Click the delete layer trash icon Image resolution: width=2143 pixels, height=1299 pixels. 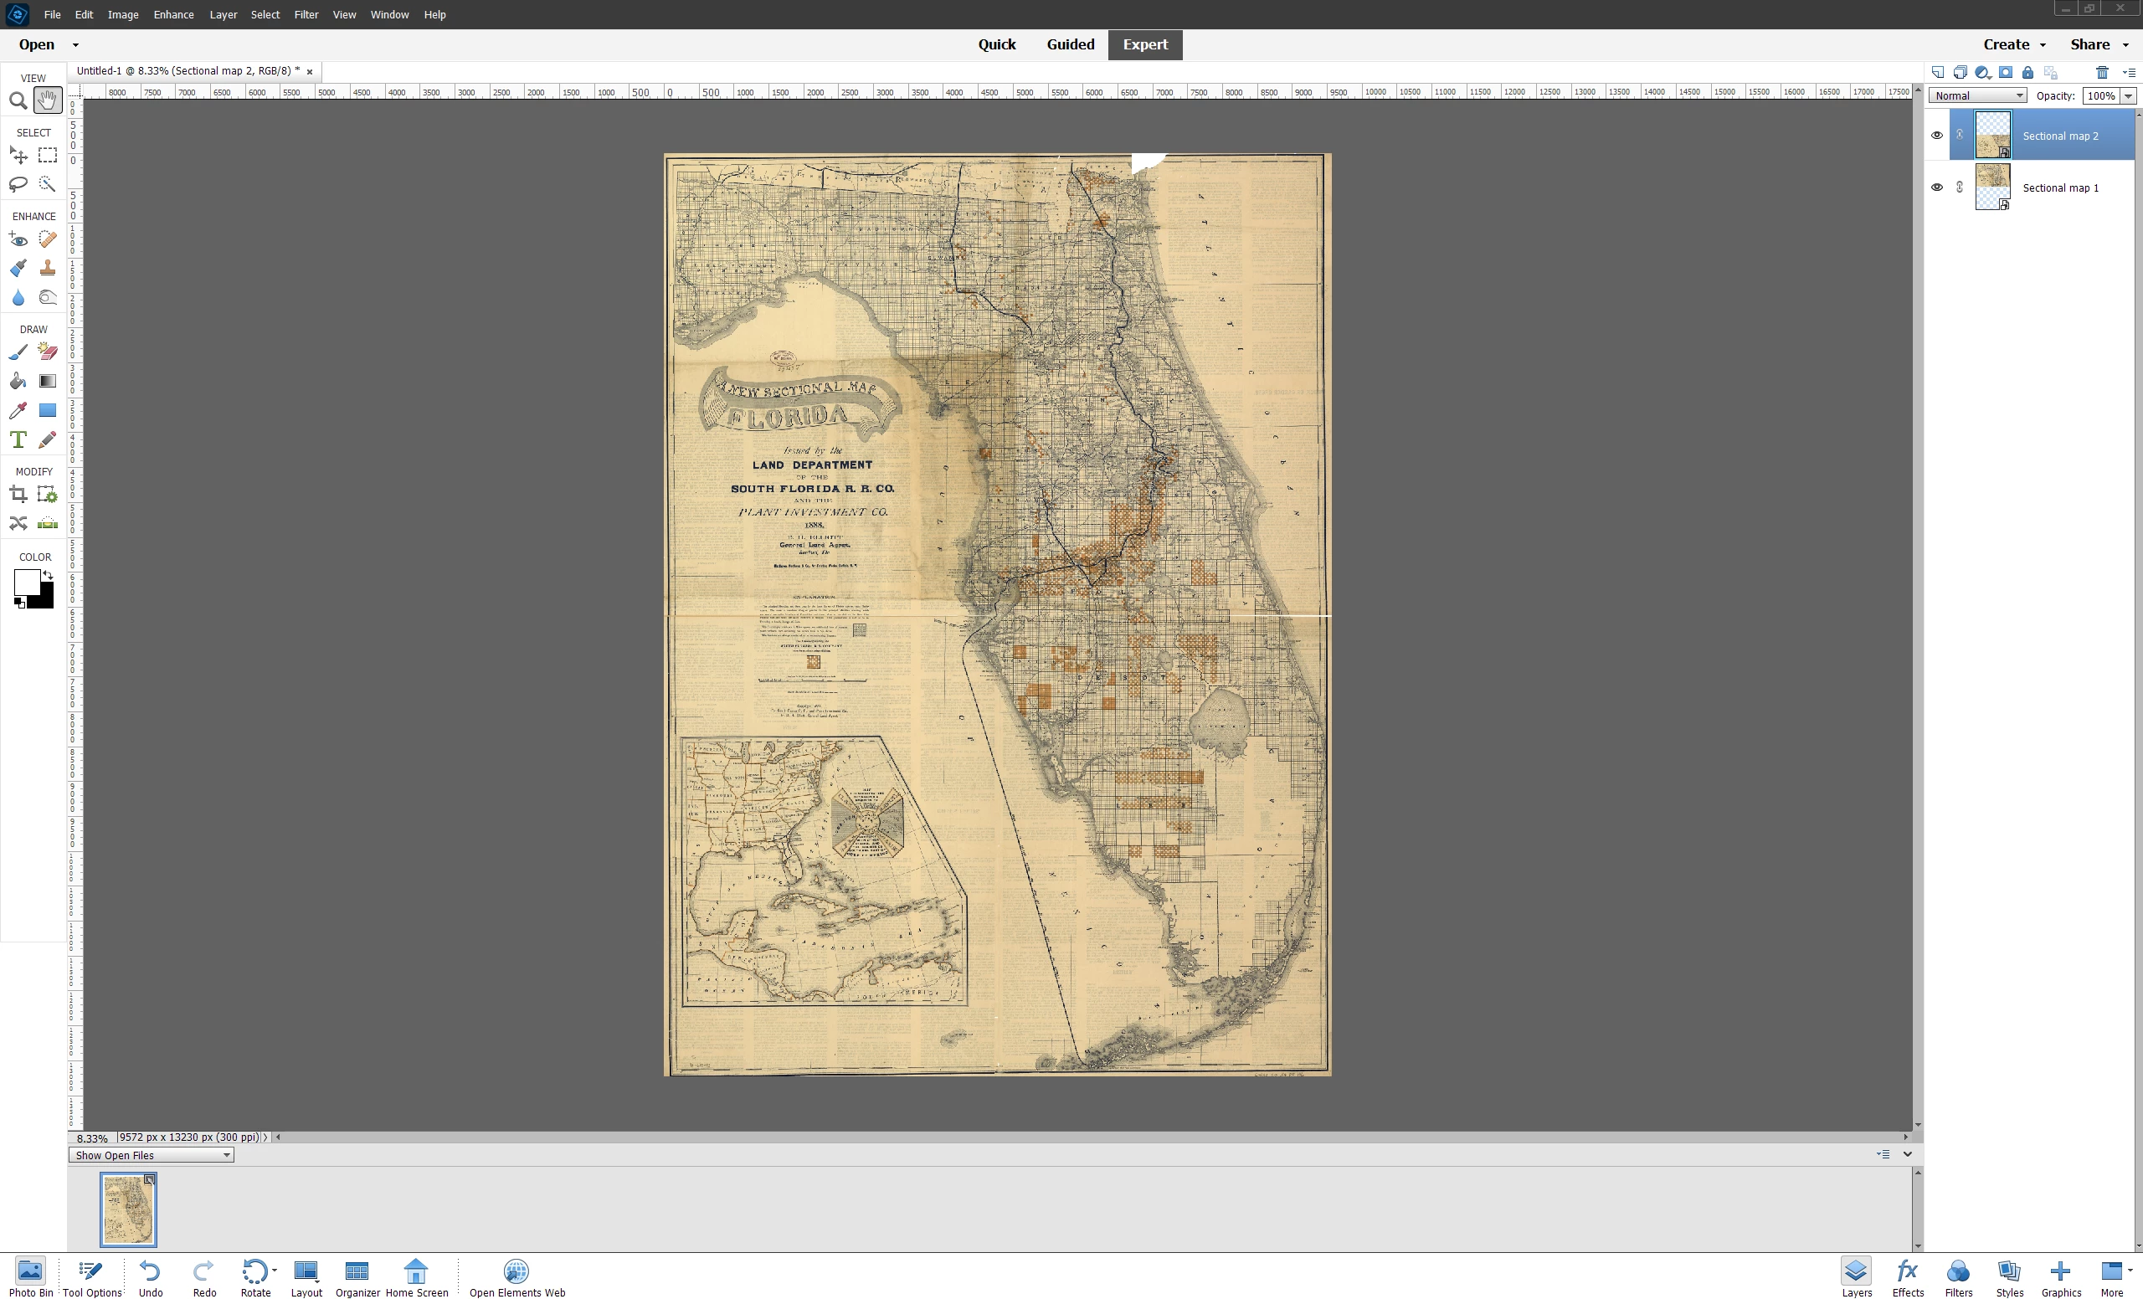[2101, 72]
